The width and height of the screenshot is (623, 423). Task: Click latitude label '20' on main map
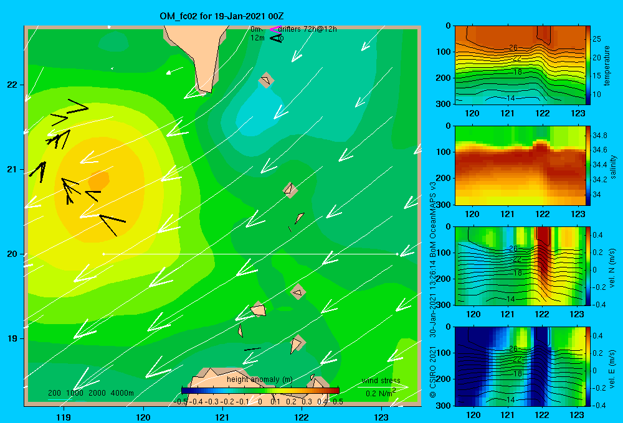12,254
